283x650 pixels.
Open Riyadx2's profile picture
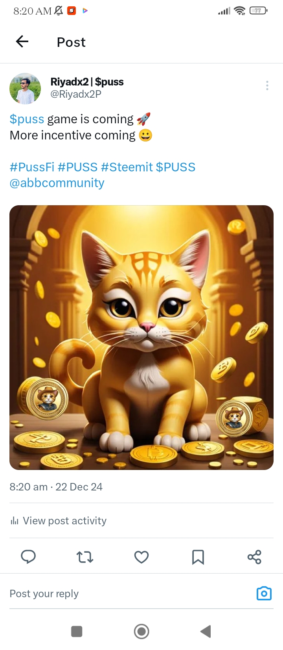25,89
